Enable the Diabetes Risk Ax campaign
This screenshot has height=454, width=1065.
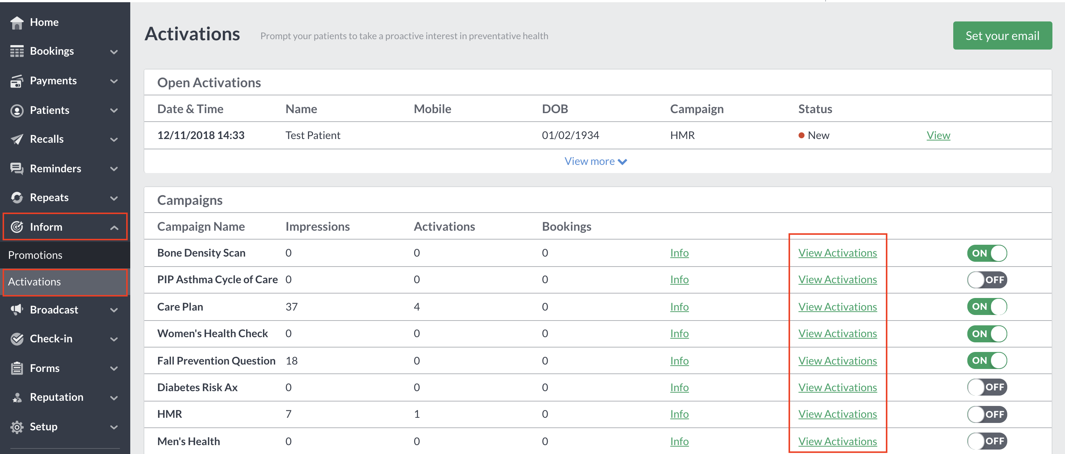987,387
